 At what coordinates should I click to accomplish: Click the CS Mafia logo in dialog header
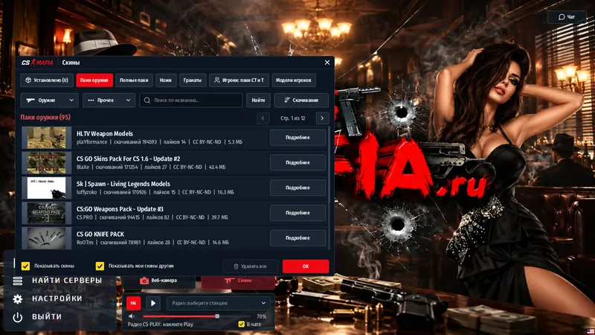coord(36,63)
